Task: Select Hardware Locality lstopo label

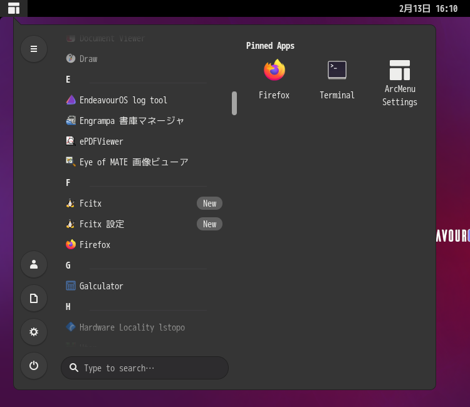Action: [x=132, y=327]
